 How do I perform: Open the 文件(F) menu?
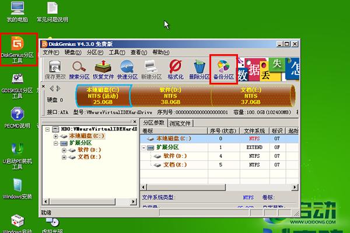[x=51, y=52]
